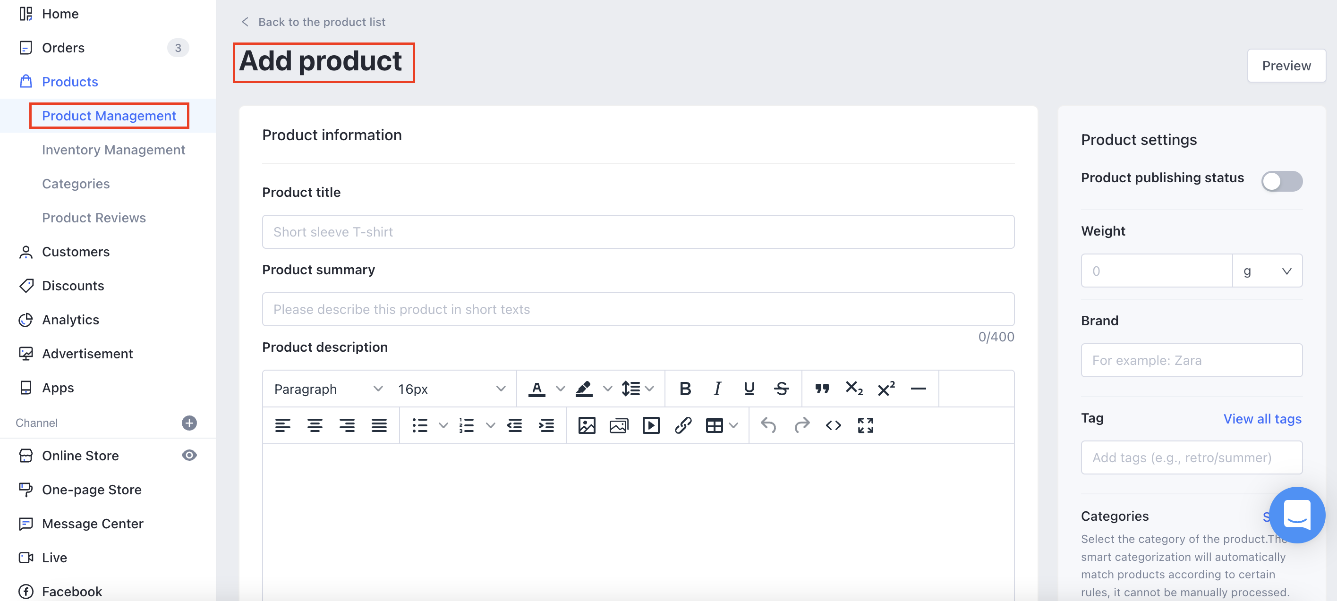Open highlight color picker marker icon

point(584,389)
